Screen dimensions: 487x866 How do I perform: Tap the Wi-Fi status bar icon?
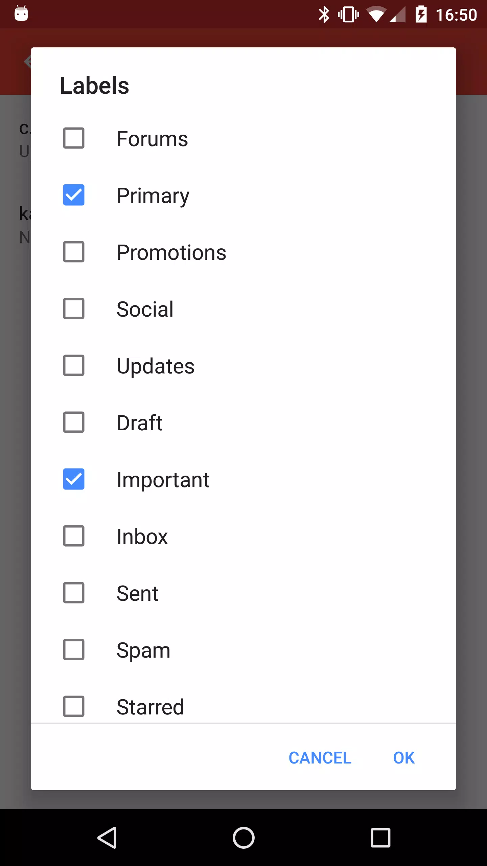tap(376, 15)
